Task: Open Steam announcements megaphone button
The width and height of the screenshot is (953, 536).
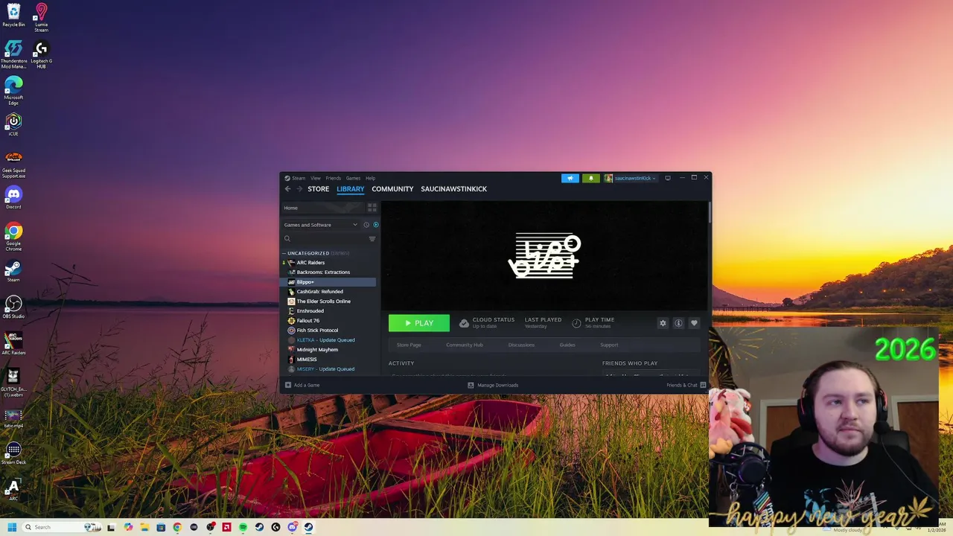Action: 570,178
